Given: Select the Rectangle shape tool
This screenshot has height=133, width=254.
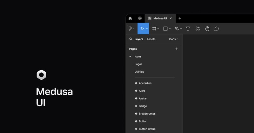Looking at the screenshot, I should [x=165, y=29].
